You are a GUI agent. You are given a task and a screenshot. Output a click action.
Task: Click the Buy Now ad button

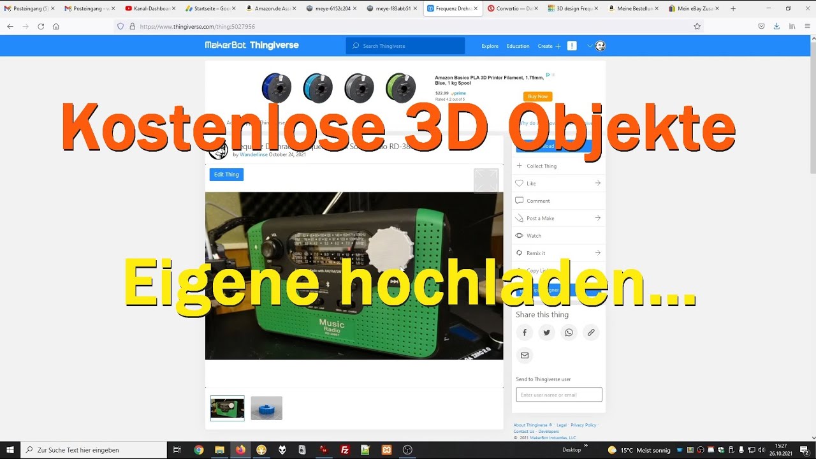point(537,97)
